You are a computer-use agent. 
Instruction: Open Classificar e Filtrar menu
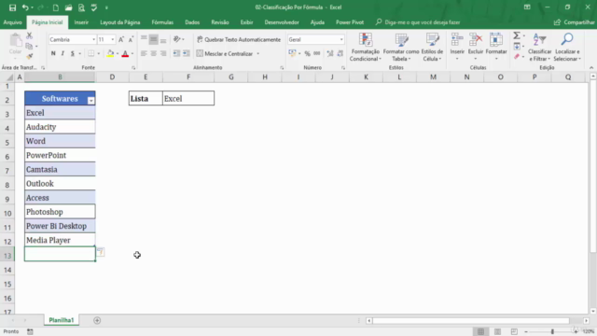(539, 47)
